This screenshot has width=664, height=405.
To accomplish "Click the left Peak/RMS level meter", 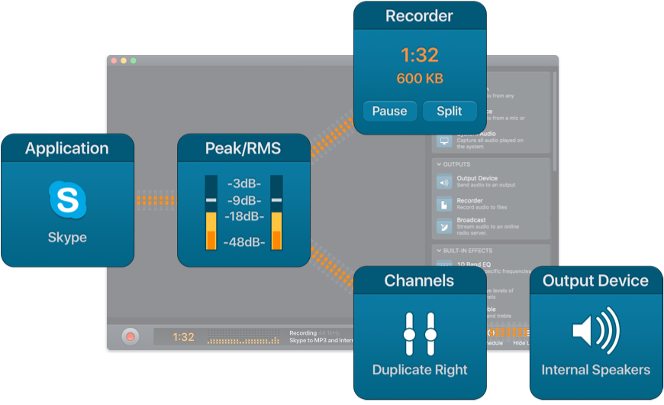I will [211, 212].
